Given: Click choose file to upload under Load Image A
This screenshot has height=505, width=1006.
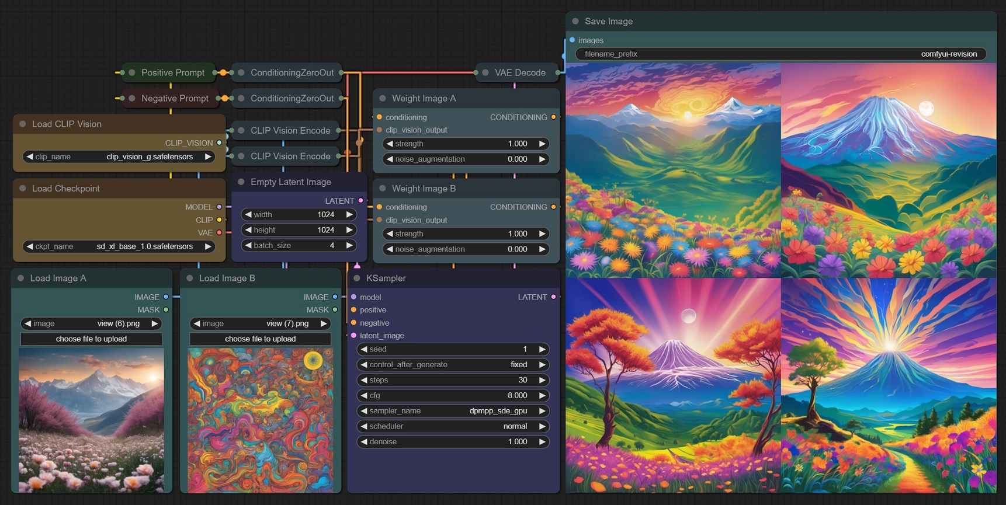Looking at the screenshot, I should [91, 339].
